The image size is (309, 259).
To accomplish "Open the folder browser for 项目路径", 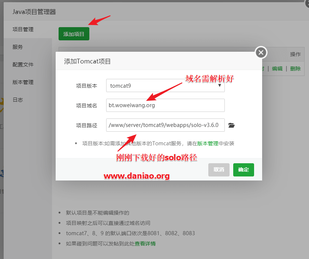I will 231,125.
